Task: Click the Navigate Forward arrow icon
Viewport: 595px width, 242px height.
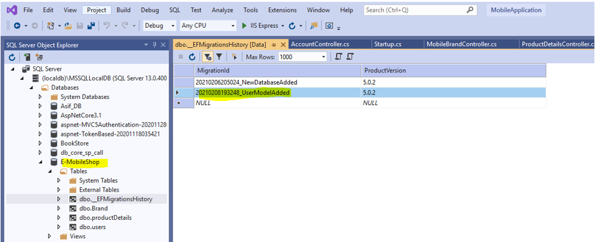Action: (34, 26)
